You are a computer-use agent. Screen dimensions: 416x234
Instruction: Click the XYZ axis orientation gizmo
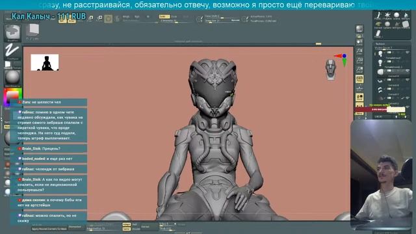click(x=341, y=60)
